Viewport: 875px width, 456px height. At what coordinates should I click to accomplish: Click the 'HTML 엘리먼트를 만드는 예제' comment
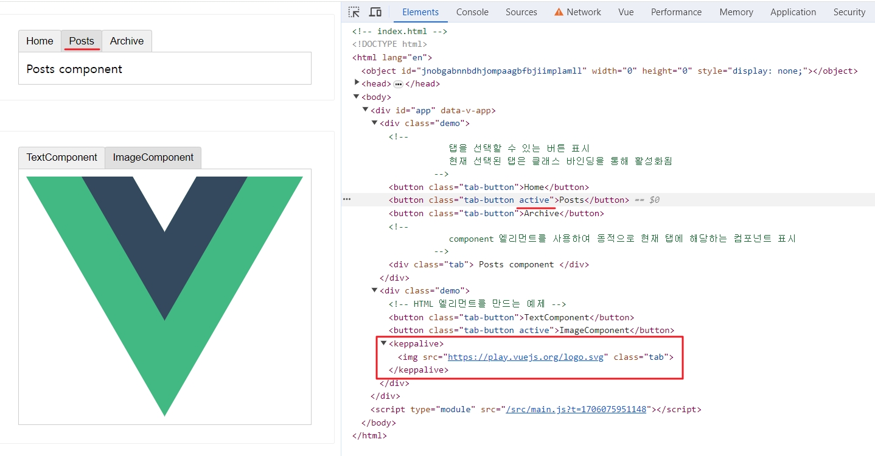point(478,304)
